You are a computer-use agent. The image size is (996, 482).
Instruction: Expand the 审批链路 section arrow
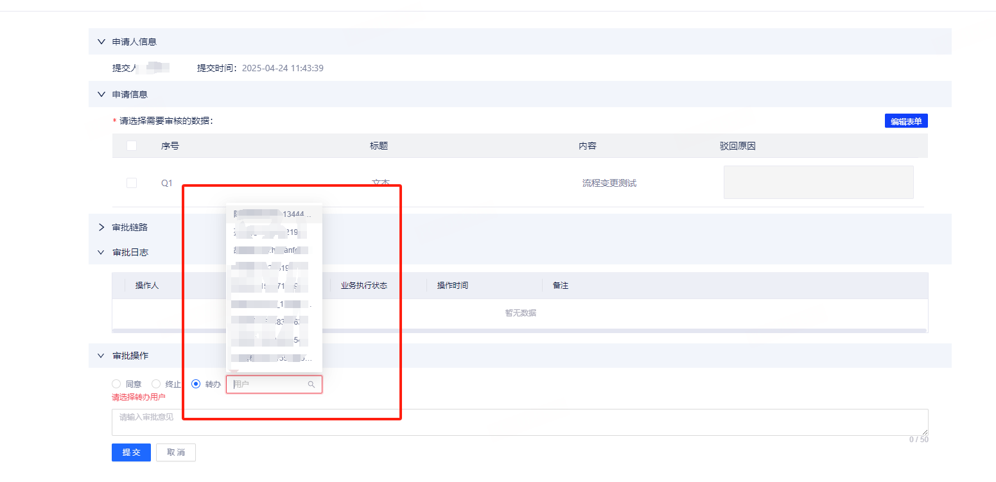(x=101, y=227)
